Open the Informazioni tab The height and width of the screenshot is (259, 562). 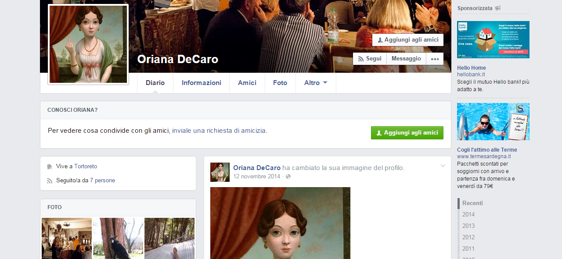click(x=202, y=83)
